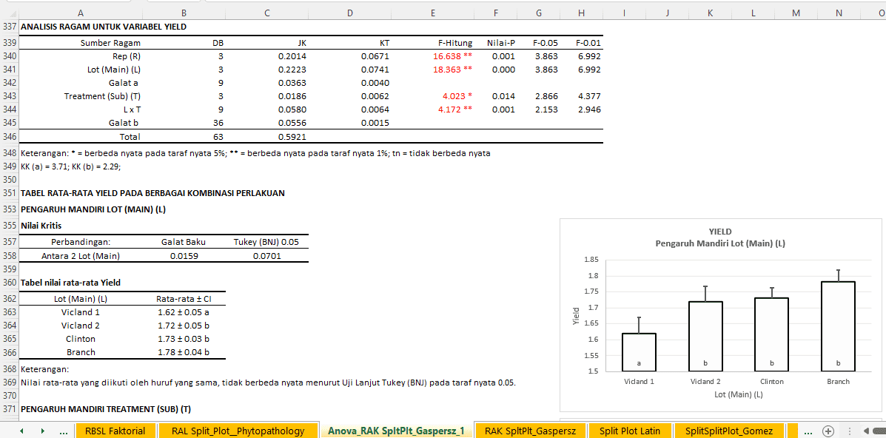The height and width of the screenshot is (438, 886).
Task: Switch to the RBSL Faktorial sheet
Action: (116, 431)
